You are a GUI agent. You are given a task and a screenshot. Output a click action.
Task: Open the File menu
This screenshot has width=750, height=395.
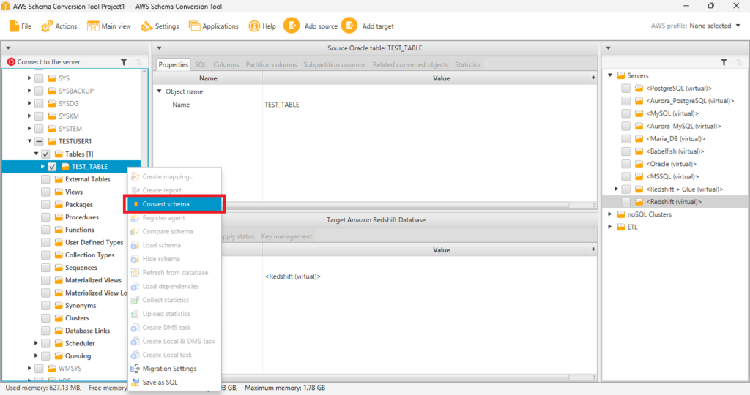coord(21,26)
